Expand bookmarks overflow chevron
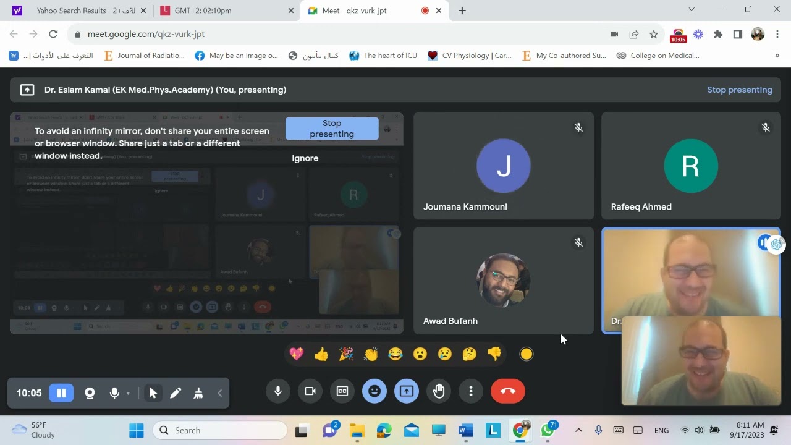This screenshot has height=445, width=791. [x=777, y=56]
